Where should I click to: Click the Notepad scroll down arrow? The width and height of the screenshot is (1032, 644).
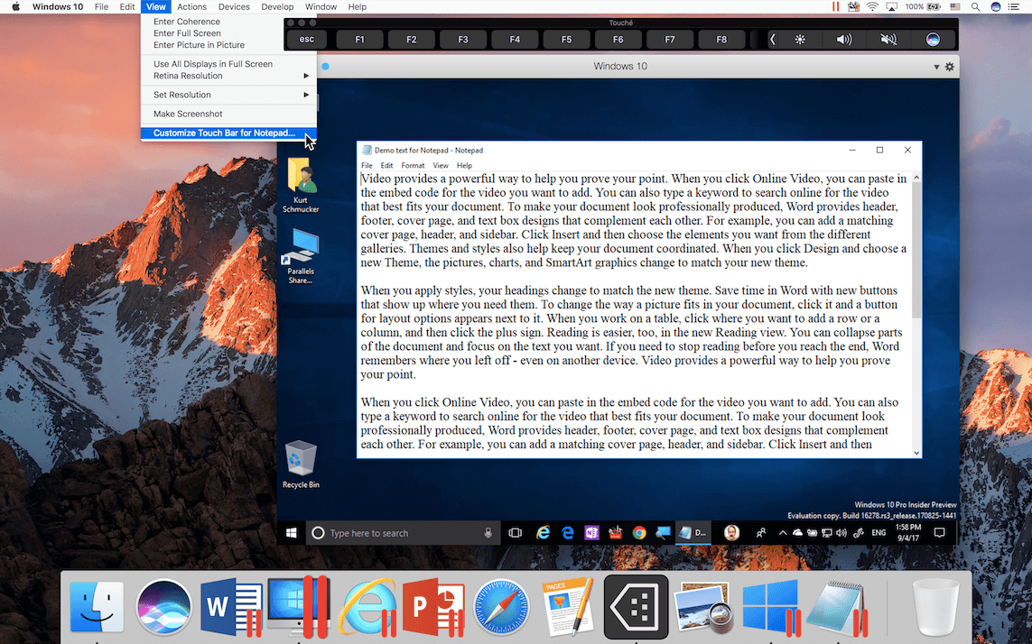pyautogui.click(x=916, y=453)
